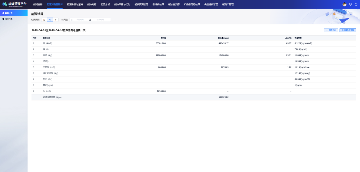Click the pie icon beside 指标计算

3,19
